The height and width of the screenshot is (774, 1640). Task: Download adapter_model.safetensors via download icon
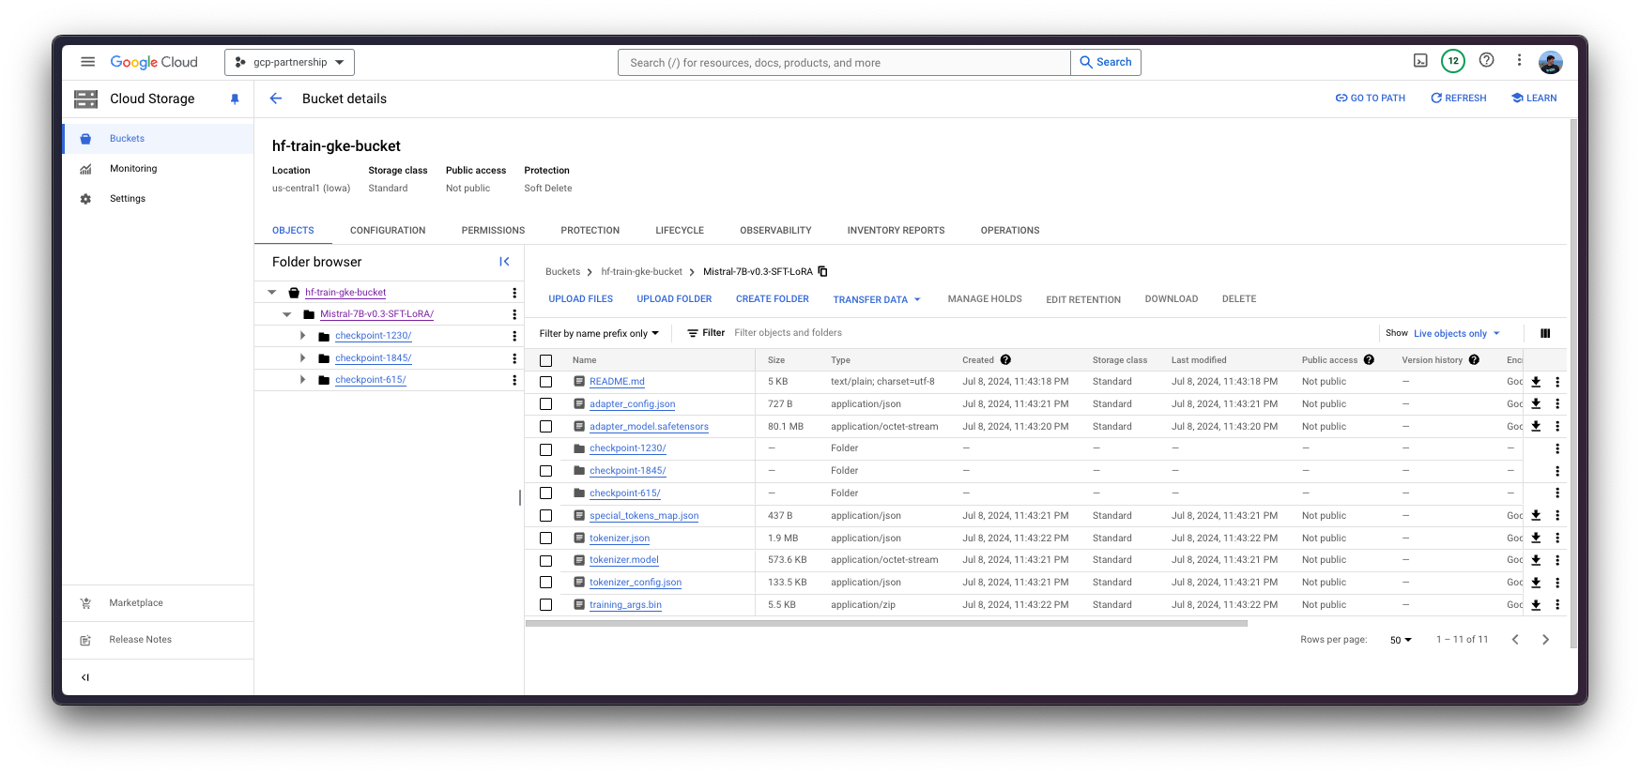1536,426
